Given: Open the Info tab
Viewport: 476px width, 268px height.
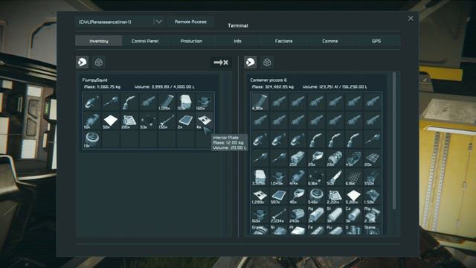Looking at the screenshot, I should tap(237, 41).
